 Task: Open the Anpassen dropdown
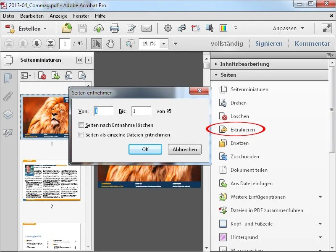(x=289, y=28)
